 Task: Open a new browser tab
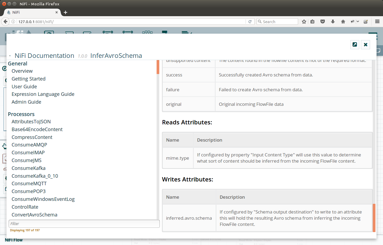tap(65, 12)
